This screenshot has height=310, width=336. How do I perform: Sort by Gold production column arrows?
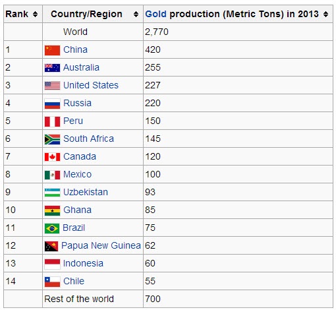[325, 15]
